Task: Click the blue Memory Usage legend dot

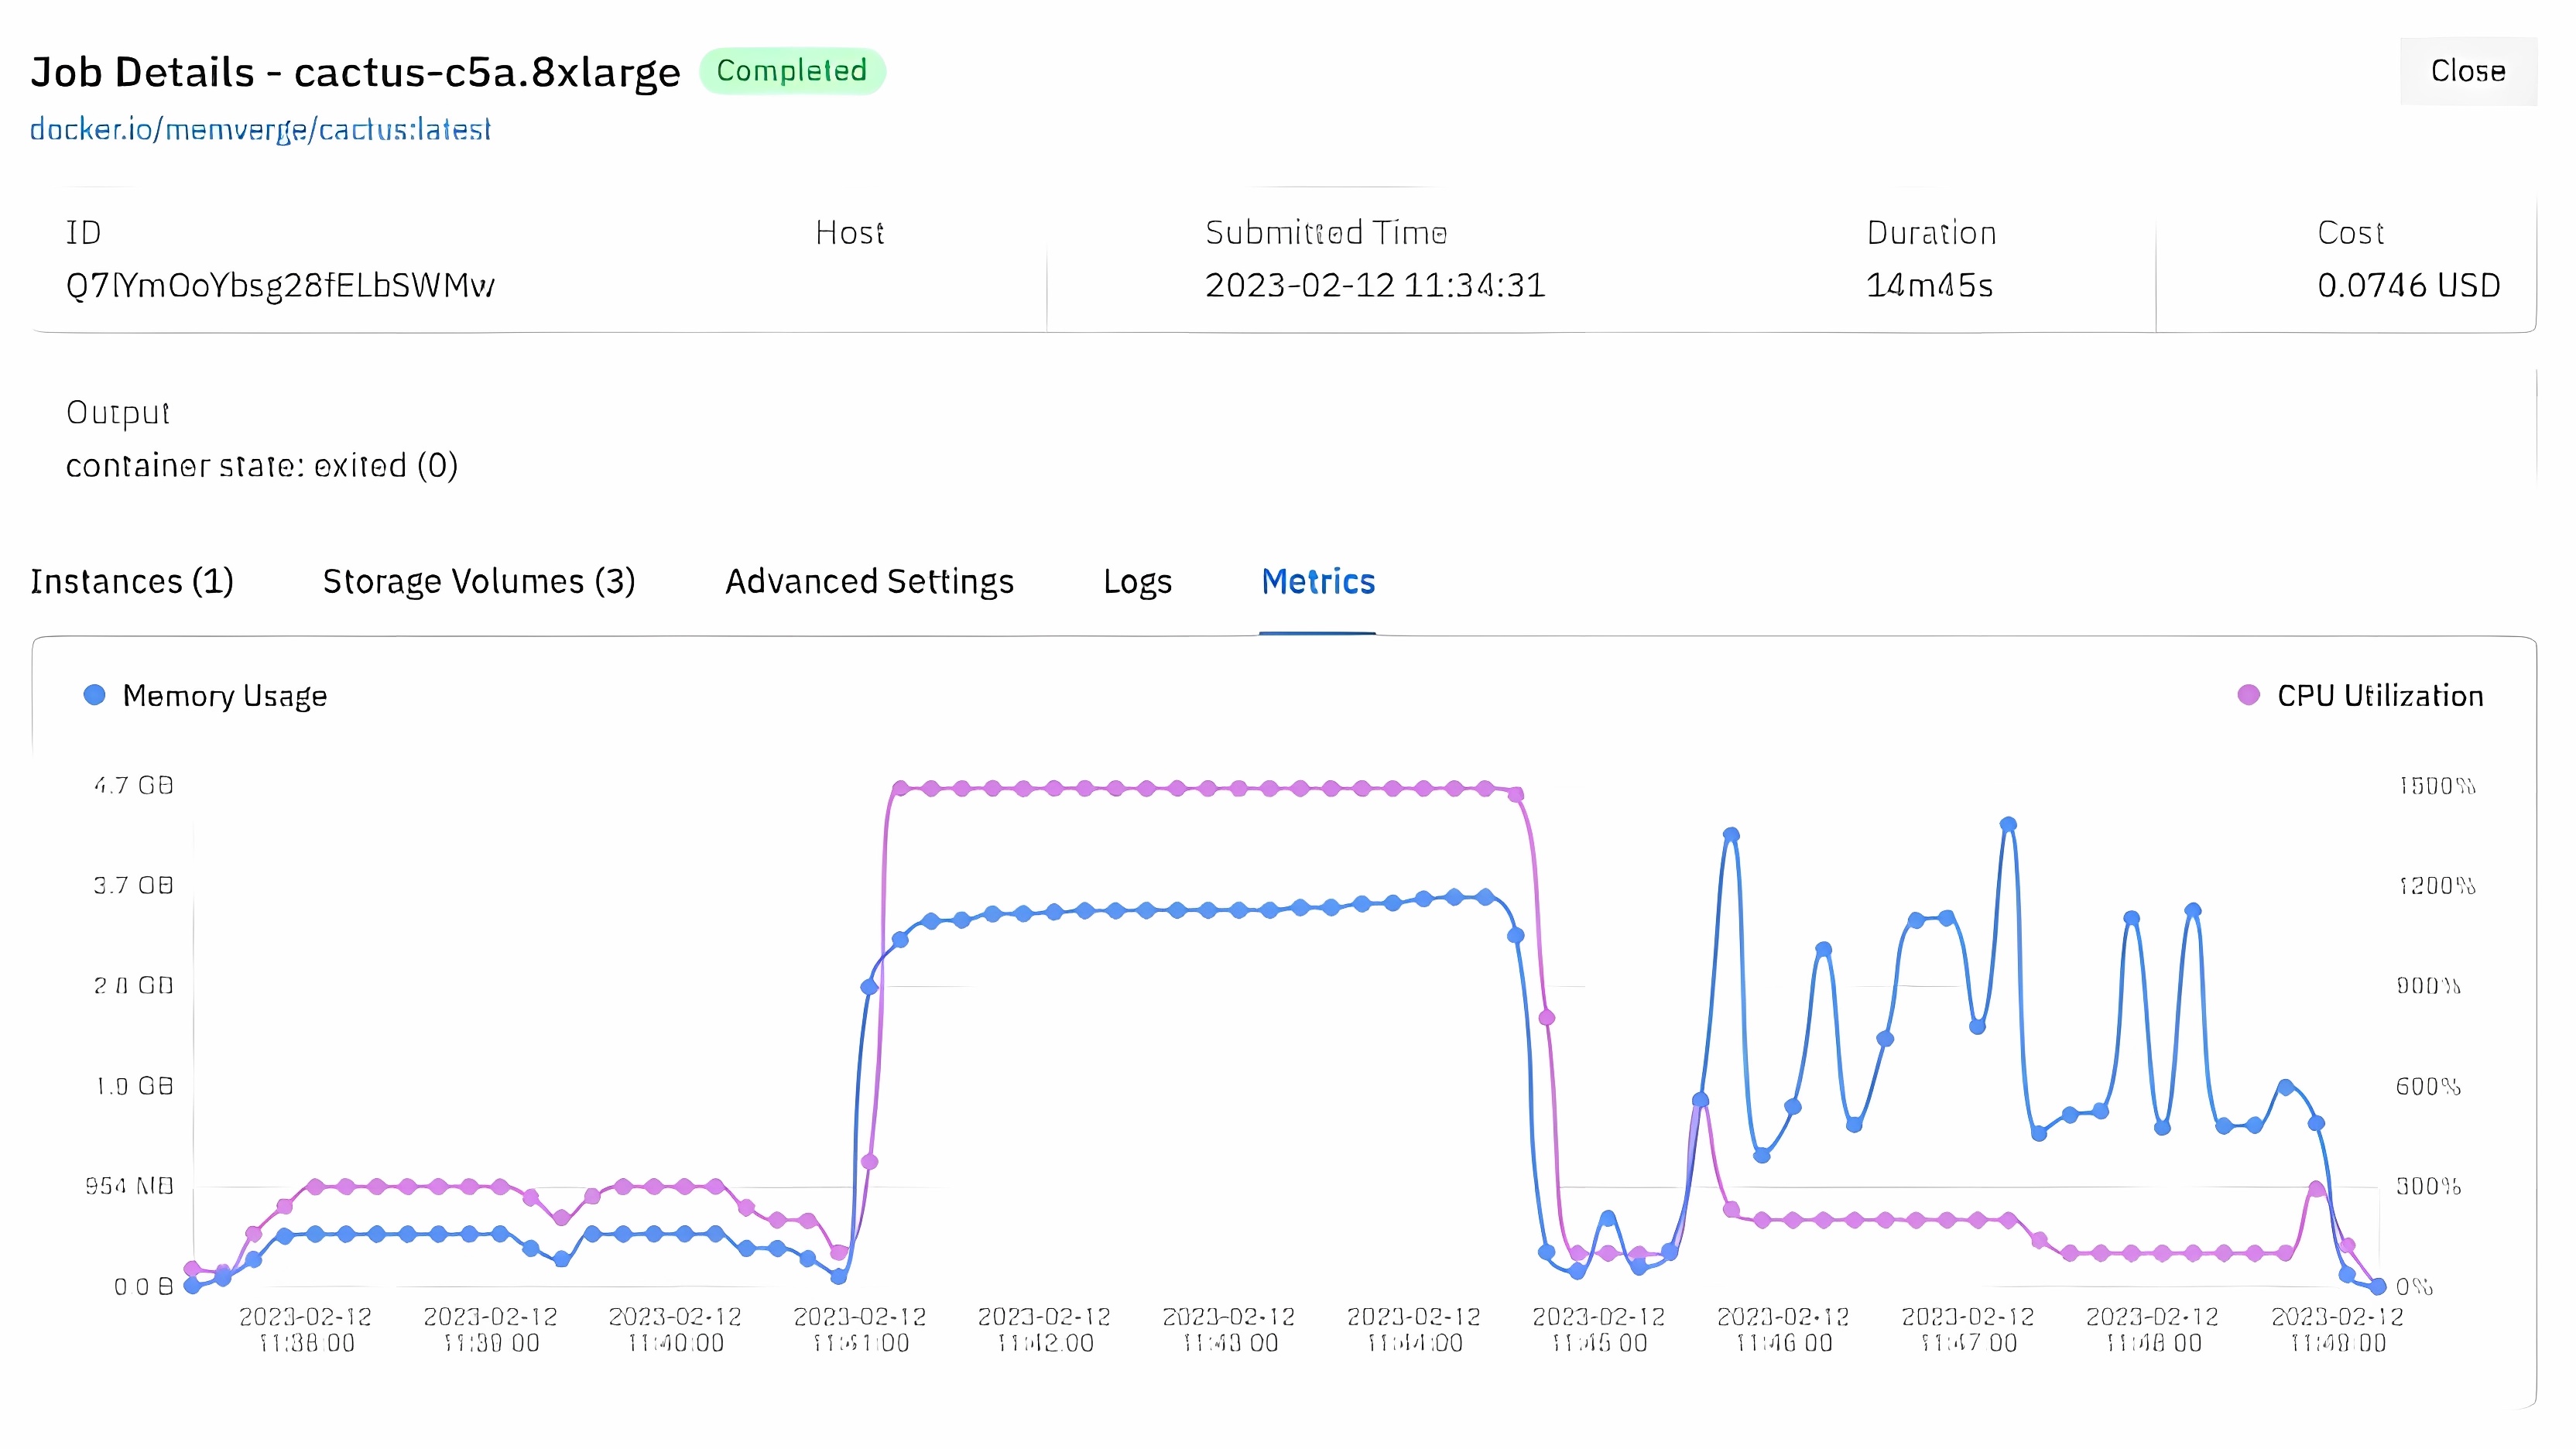Action: (94, 695)
